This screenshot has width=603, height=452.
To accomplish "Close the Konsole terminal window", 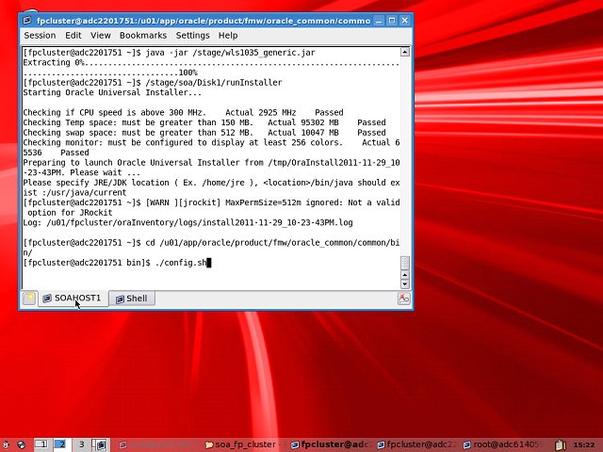I will point(404,21).
